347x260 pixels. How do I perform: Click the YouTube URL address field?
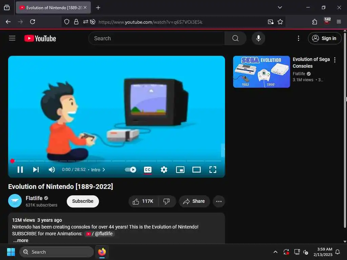(150, 22)
